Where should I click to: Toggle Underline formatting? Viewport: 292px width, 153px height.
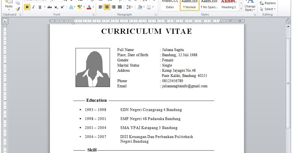(x=40, y=7)
